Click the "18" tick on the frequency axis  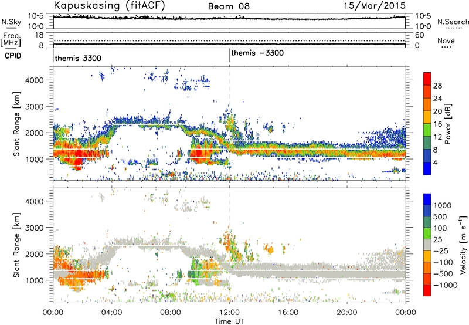tap(39, 35)
